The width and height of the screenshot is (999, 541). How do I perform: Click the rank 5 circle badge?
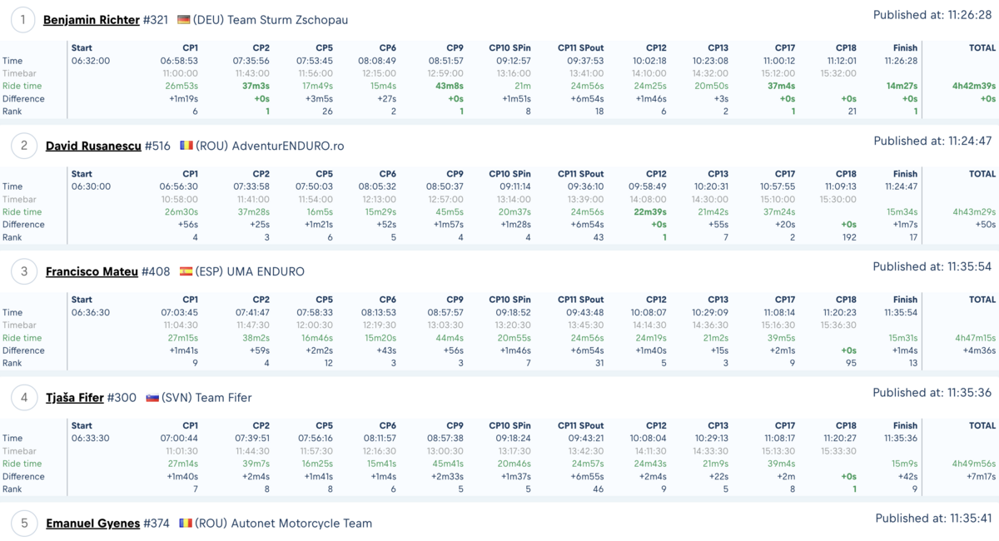click(x=23, y=524)
